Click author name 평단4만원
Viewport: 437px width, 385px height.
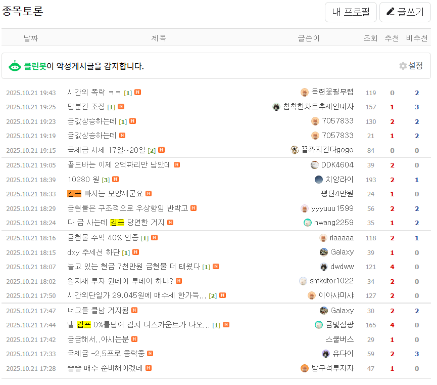pos(337,194)
